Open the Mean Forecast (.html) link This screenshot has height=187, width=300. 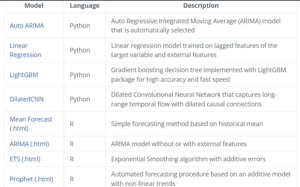coord(31,124)
